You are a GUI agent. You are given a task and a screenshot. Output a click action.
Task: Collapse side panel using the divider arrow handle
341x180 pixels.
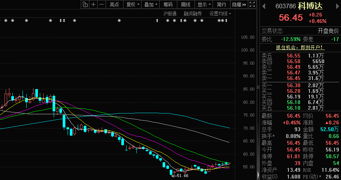coord(258,175)
